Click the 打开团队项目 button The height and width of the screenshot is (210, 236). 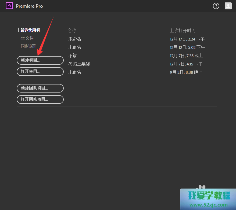[40, 99]
